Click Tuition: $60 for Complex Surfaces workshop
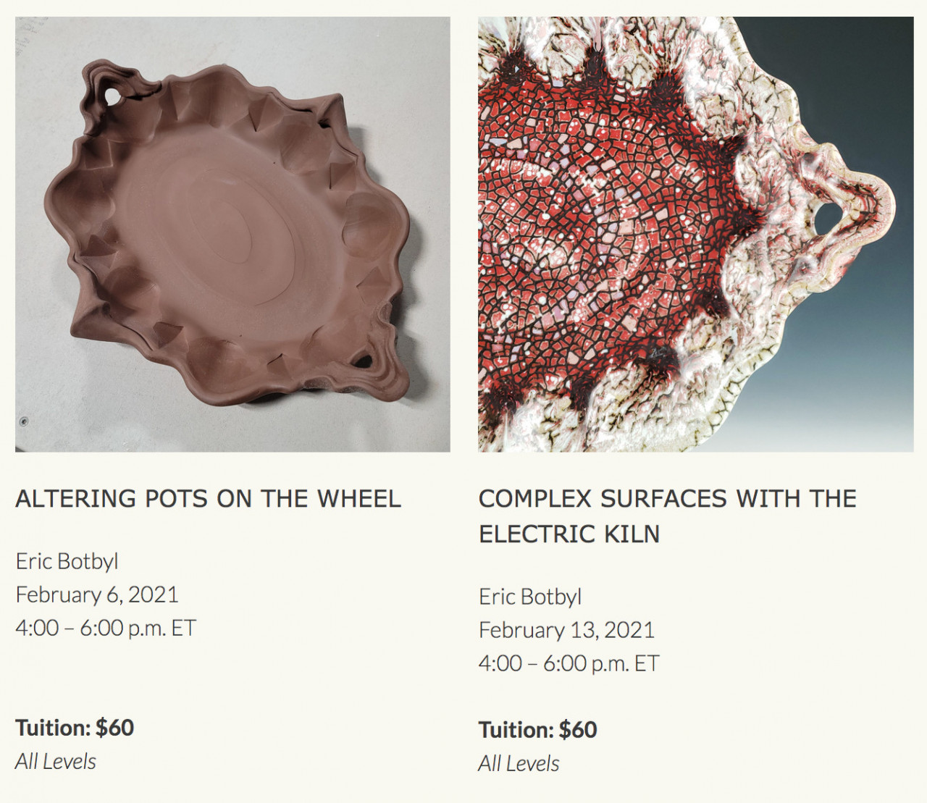The width and height of the screenshot is (927, 803). [537, 730]
